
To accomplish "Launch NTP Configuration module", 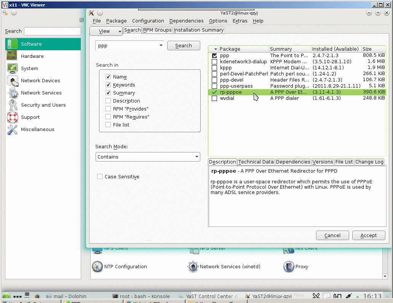I will pyautogui.click(x=120, y=267).
